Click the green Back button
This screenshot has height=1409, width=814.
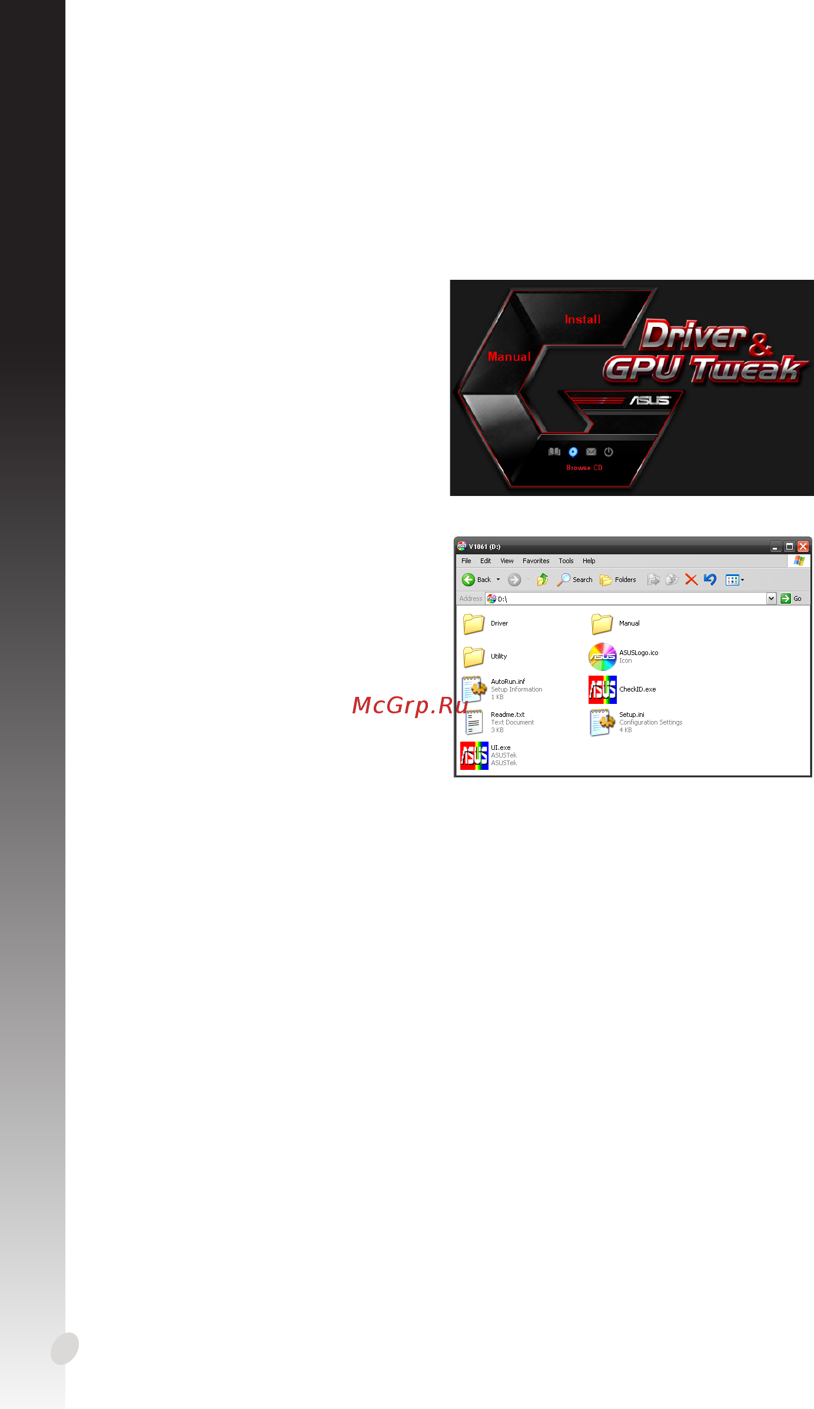[477, 580]
